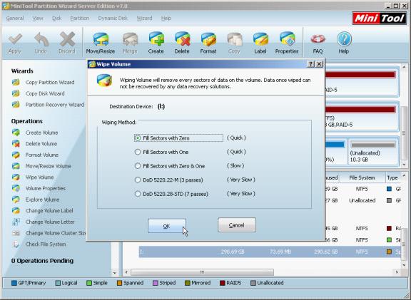Screen dimensions: 411x300
Task: Confirm wipe with the OK button
Action: [167, 226]
